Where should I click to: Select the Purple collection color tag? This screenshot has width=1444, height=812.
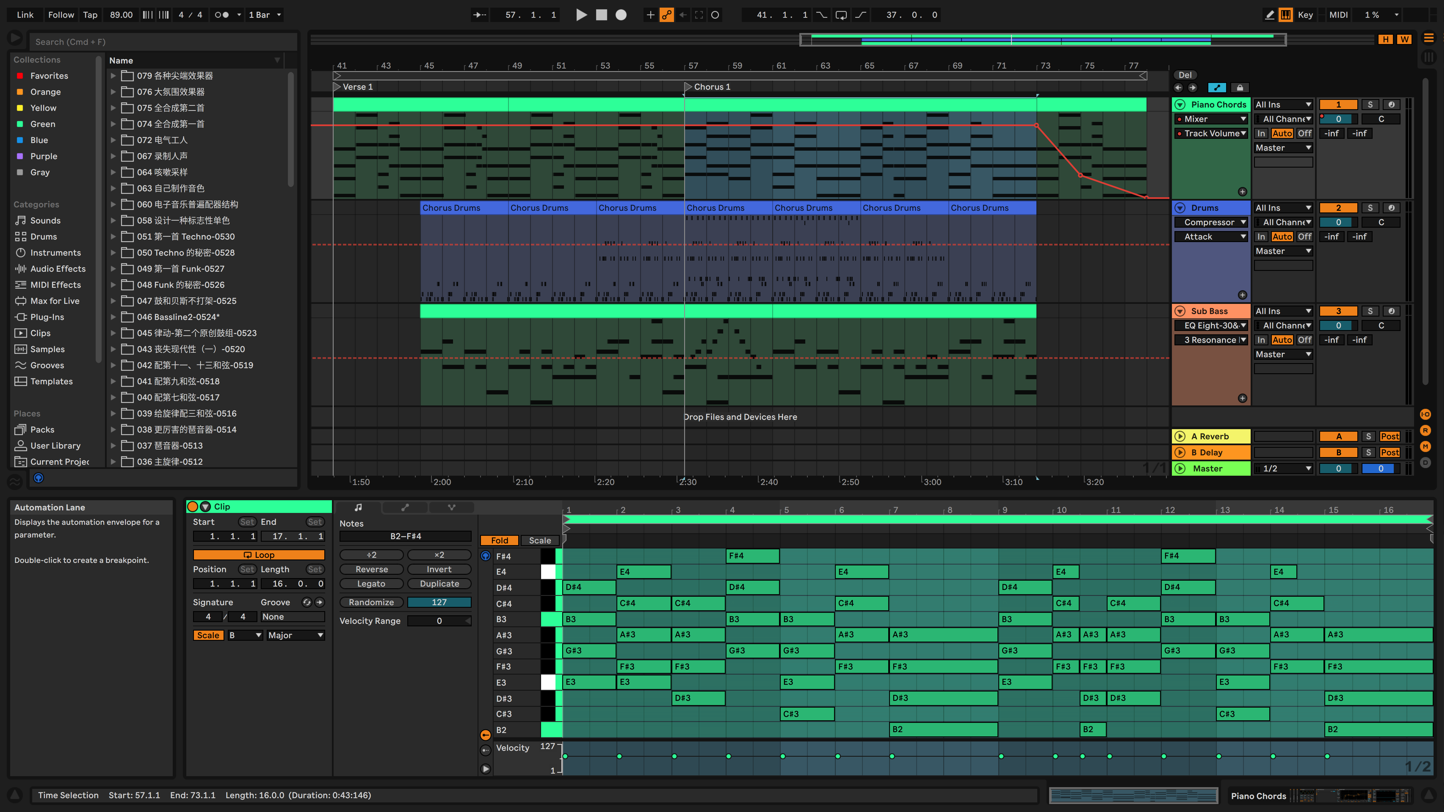point(44,156)
